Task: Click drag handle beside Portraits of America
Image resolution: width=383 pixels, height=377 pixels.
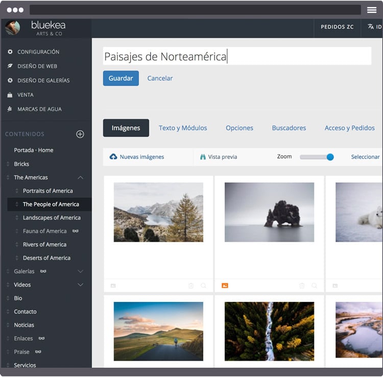Action: point(17,191)
